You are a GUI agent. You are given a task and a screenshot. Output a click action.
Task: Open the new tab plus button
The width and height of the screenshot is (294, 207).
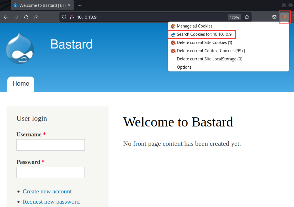pos(80,5)
